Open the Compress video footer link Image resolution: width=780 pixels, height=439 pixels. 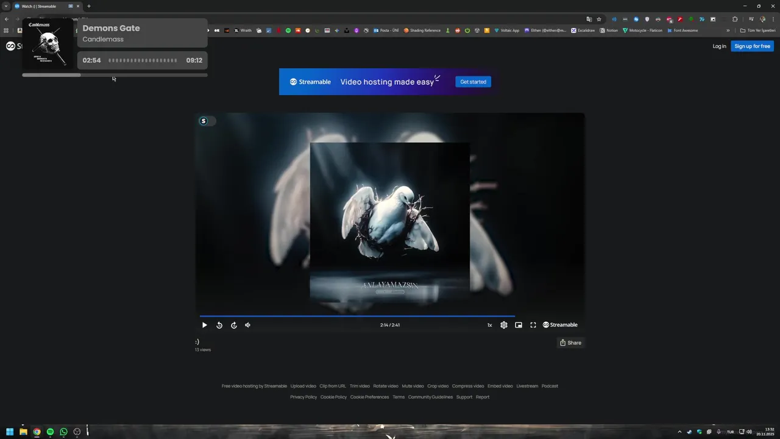point(468,386)
